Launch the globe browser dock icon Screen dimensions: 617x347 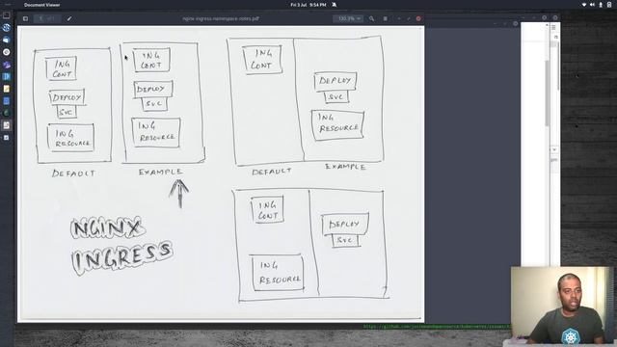(7, 28)
